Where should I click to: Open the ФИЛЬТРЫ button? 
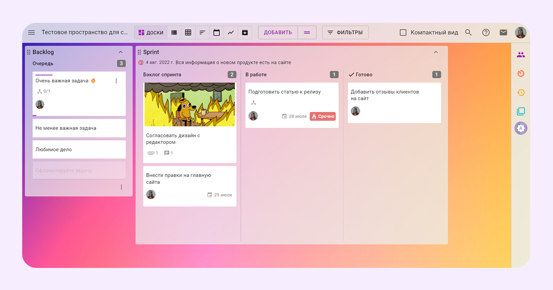click(345, 32)
